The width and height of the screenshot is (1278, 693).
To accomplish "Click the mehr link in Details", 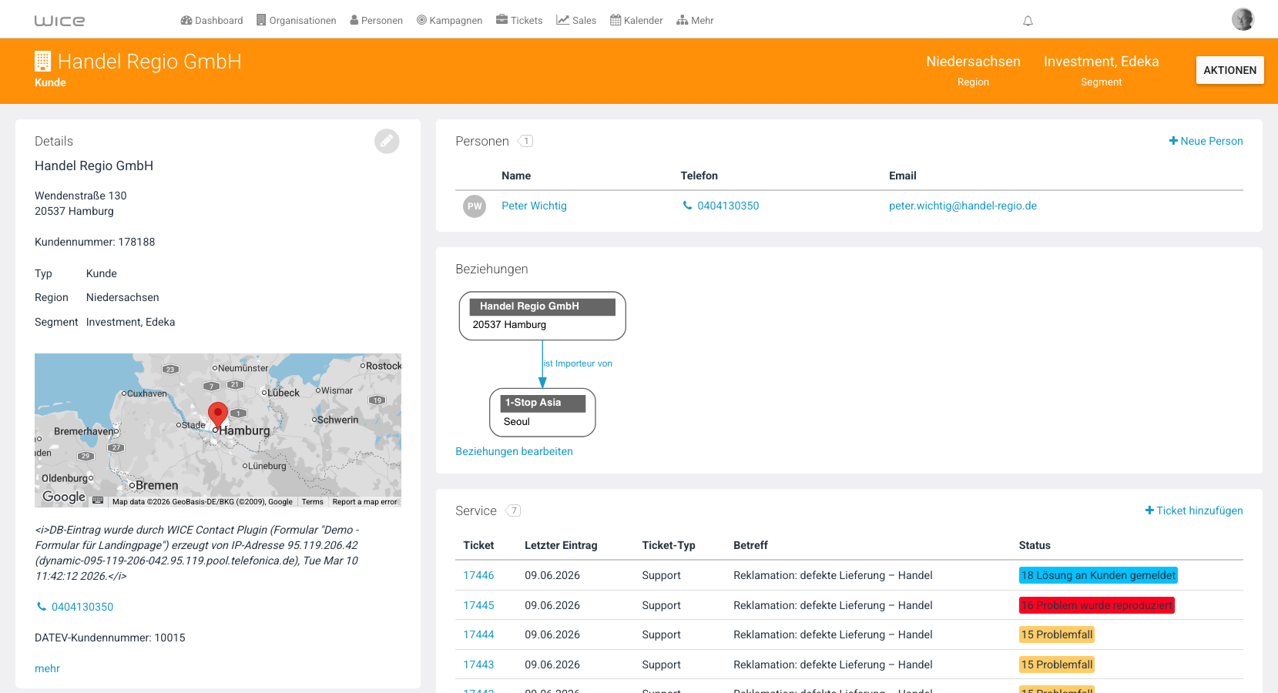I will tap(47, 669).
